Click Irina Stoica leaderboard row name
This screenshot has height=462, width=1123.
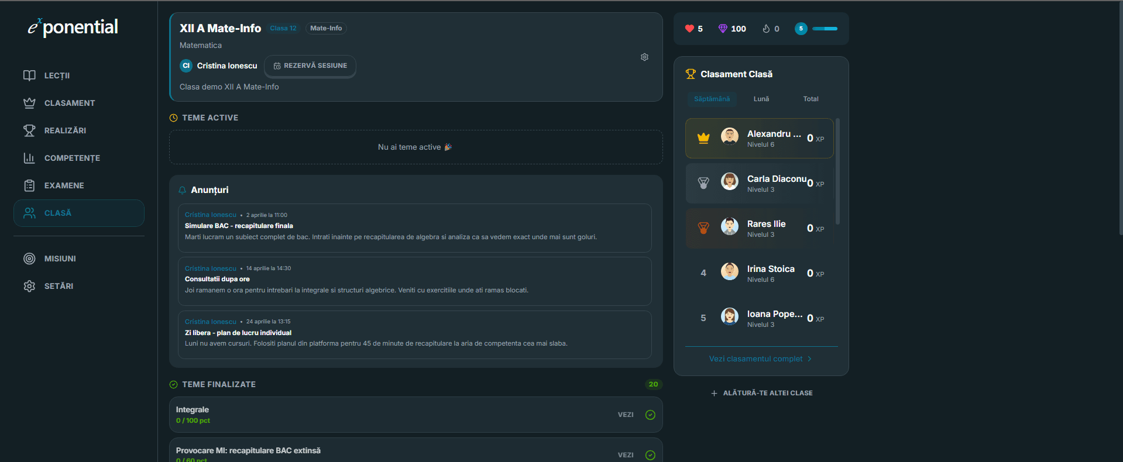[771, 269]
